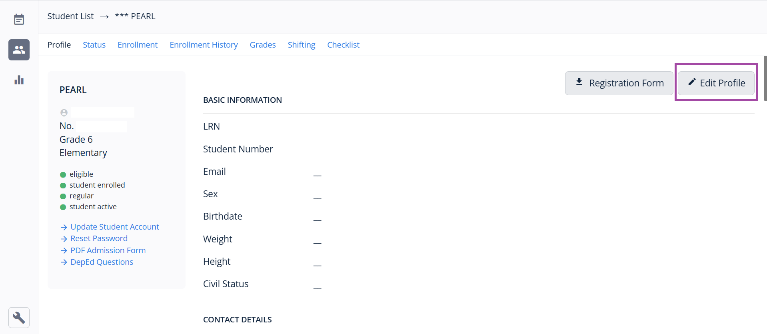This screenshot has width=767, height=334.
Task: Click the Reset Password link
Action: click(99, 238)
